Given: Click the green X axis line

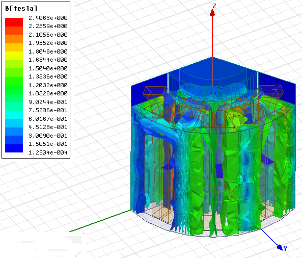Looking at the screenshot, I should pos(100,221).
